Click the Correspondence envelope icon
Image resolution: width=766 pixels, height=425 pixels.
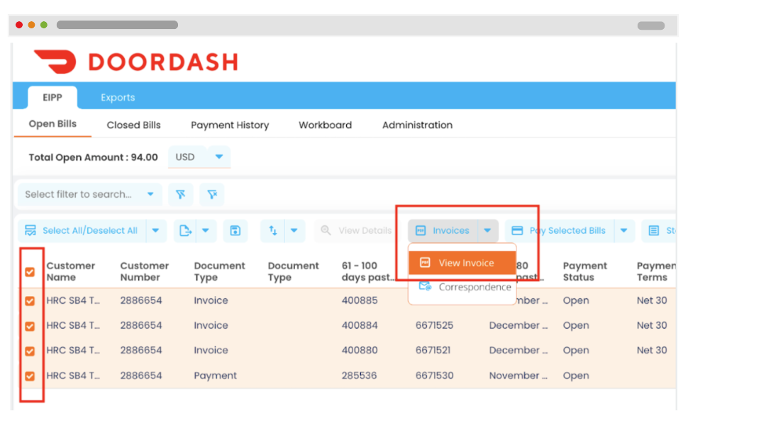tap(425, 286)
